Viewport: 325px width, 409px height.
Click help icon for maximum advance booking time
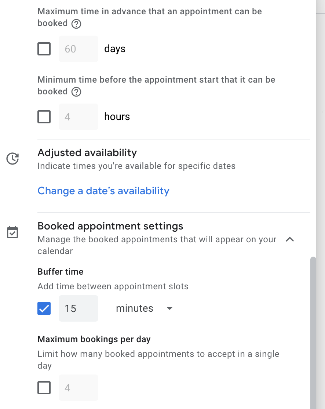76,24
